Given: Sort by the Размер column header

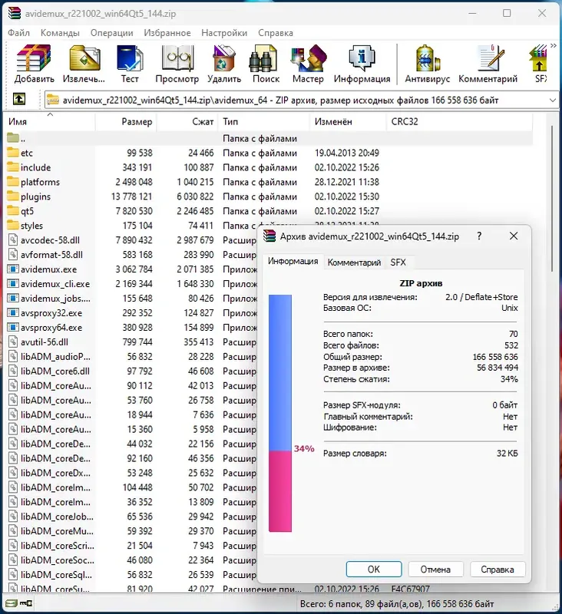Looking at the screenshot, I should point(126,122).
